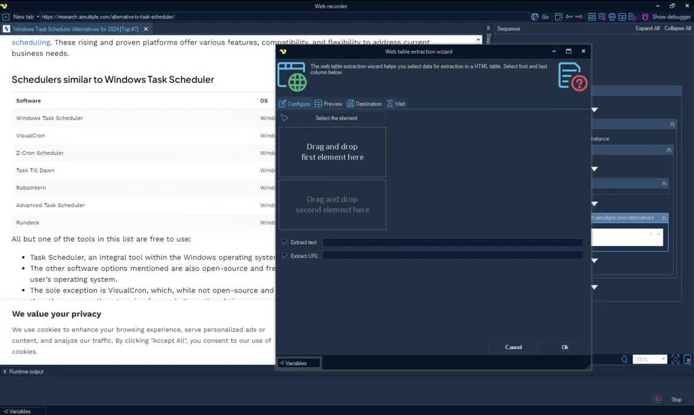The height and width of the screenshot is (415, 694).
Task: Collapse the second nested block chevron
Action: (x=669, y=150)
